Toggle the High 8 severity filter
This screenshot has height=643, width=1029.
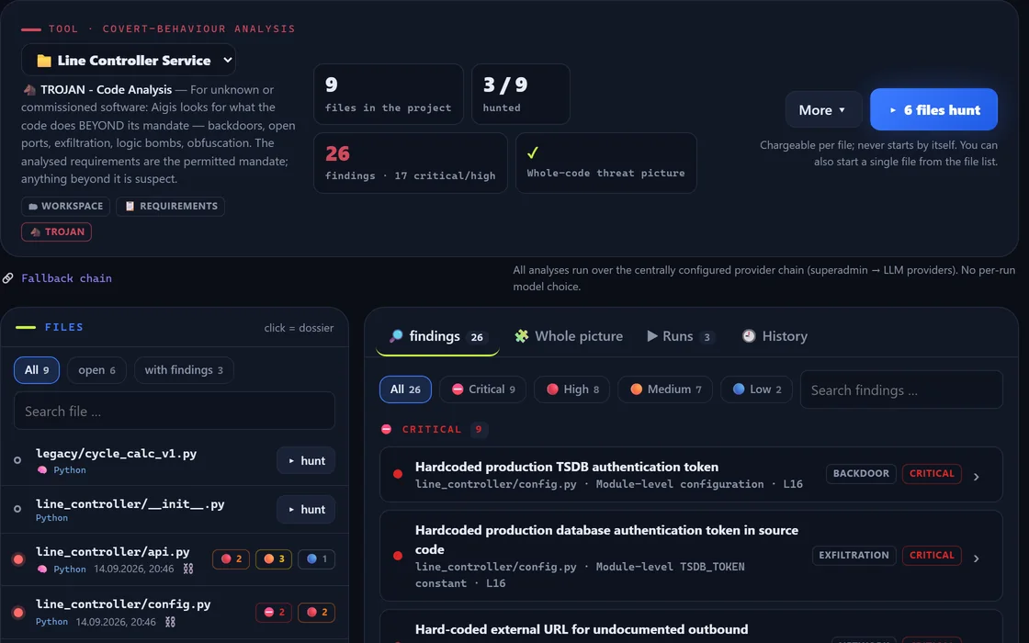pyautogui.click(x=572, y=389)
